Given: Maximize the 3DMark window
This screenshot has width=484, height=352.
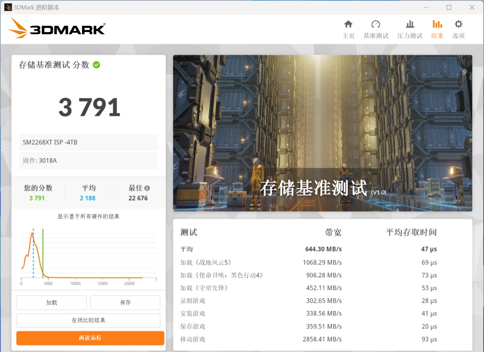Looking at the screenshot, I should 449,7.
